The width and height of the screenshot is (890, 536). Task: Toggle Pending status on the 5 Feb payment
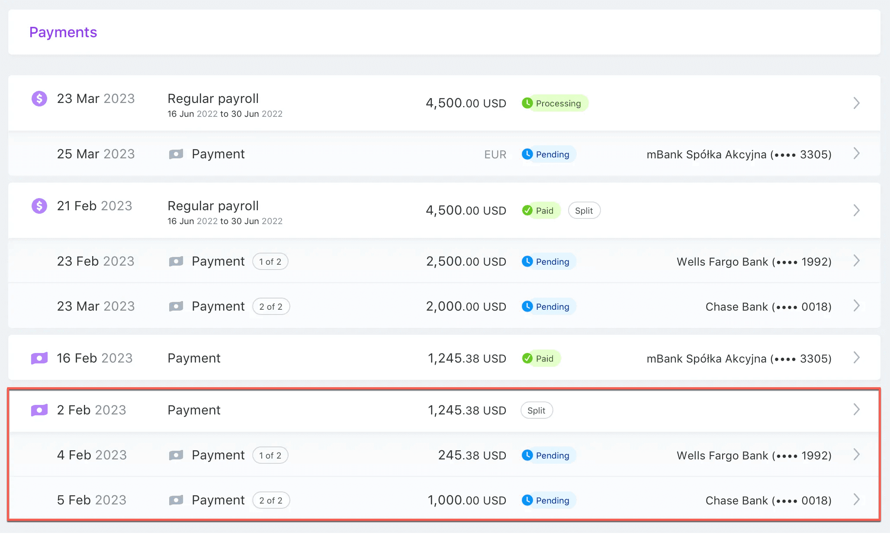pos(547,500)
